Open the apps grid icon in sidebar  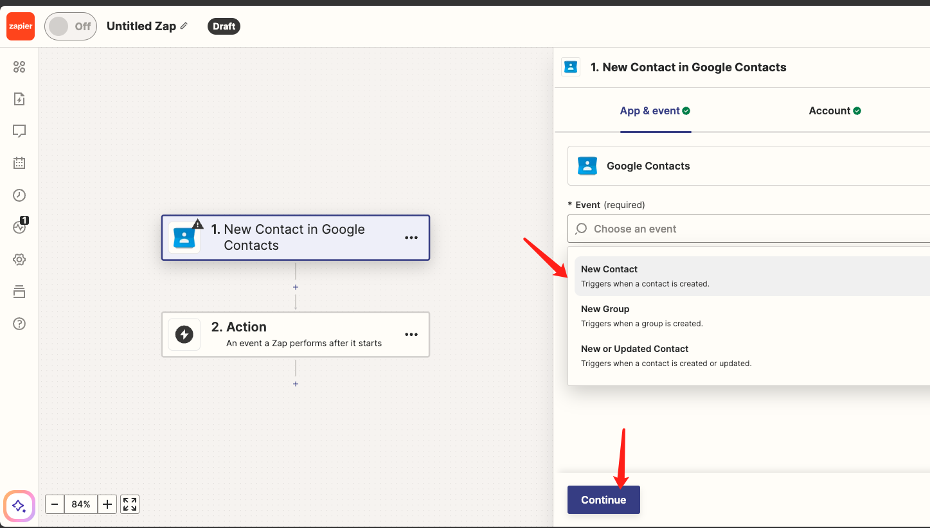[x=19, y=67]
